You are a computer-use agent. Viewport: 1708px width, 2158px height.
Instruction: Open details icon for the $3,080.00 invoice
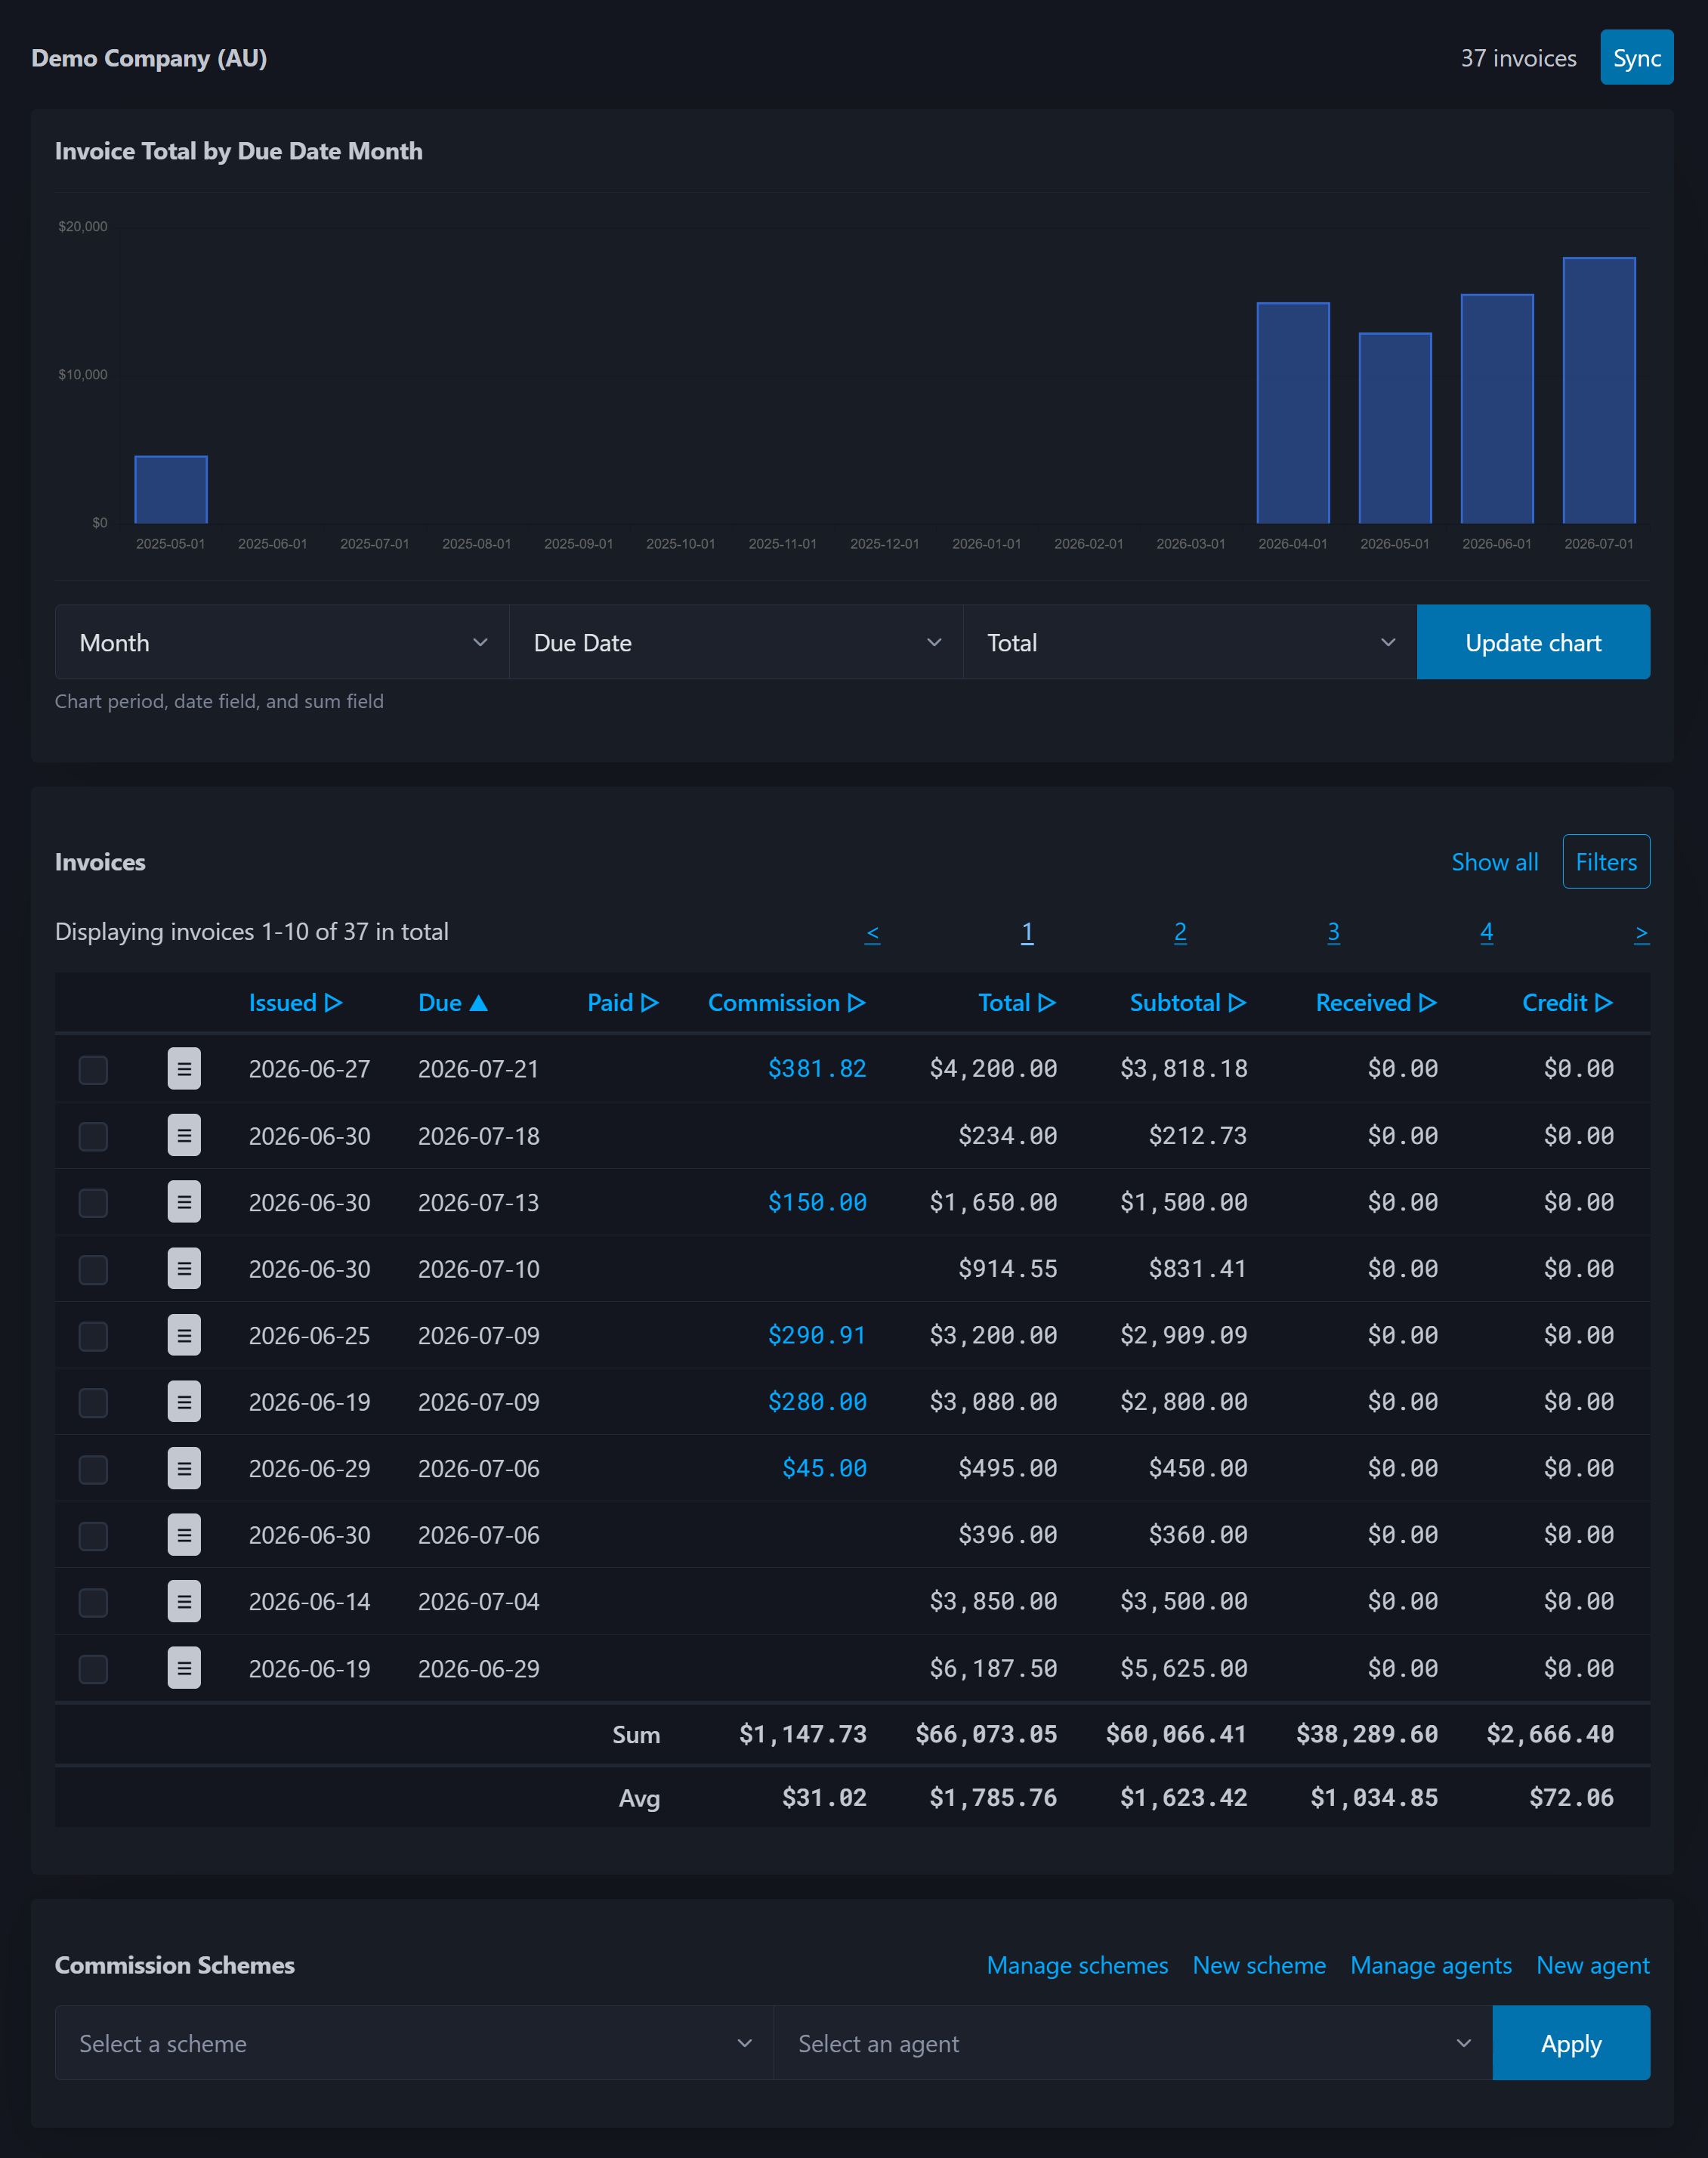click(184, 1402)
